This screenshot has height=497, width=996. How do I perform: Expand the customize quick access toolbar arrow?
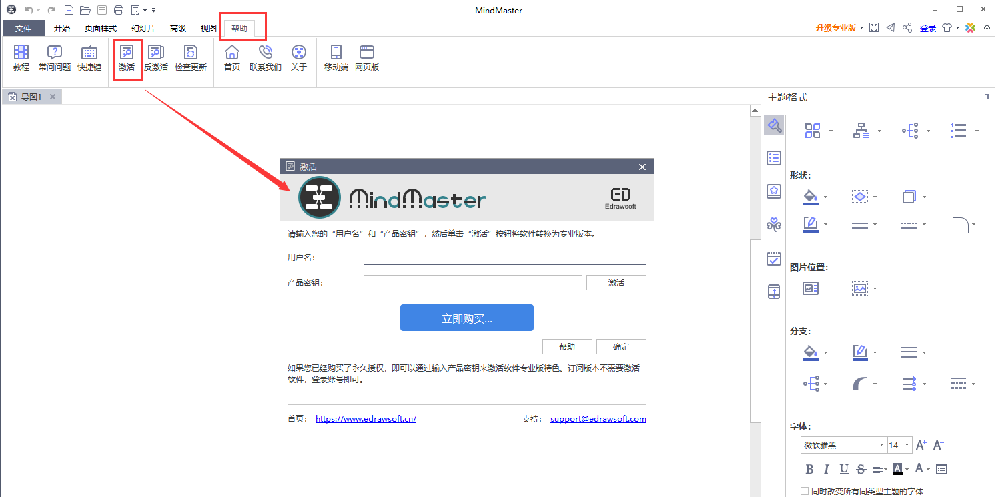point(153,10)
